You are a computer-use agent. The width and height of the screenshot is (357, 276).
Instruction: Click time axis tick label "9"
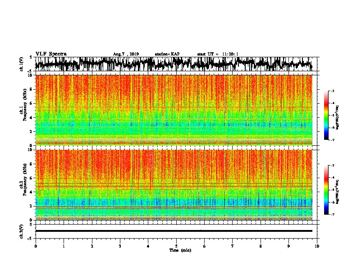coord(288,246)
